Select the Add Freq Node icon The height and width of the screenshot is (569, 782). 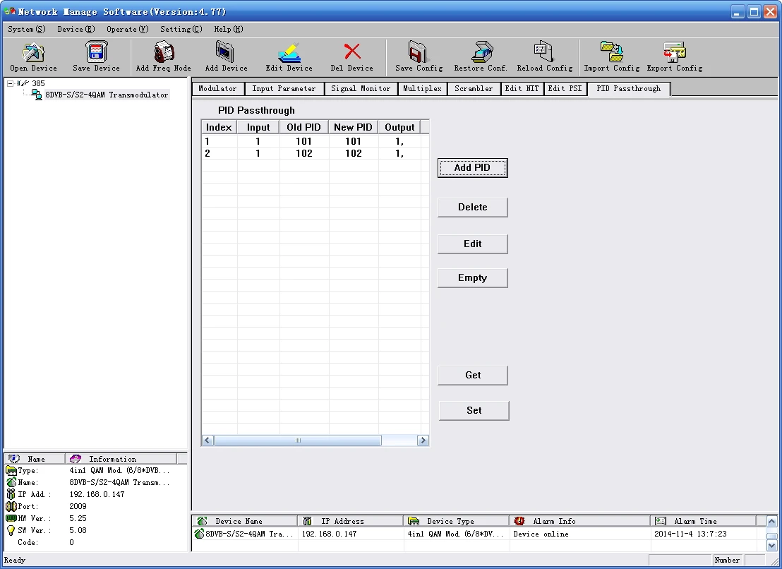tap(163, 53)
